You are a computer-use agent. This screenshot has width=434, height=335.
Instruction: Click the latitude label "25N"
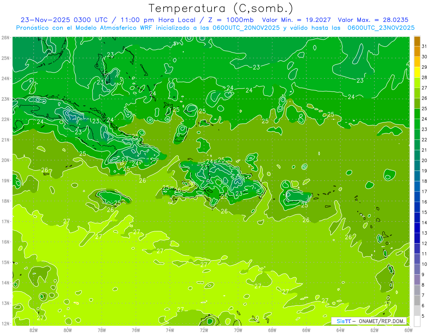click(x=6, y=58)
